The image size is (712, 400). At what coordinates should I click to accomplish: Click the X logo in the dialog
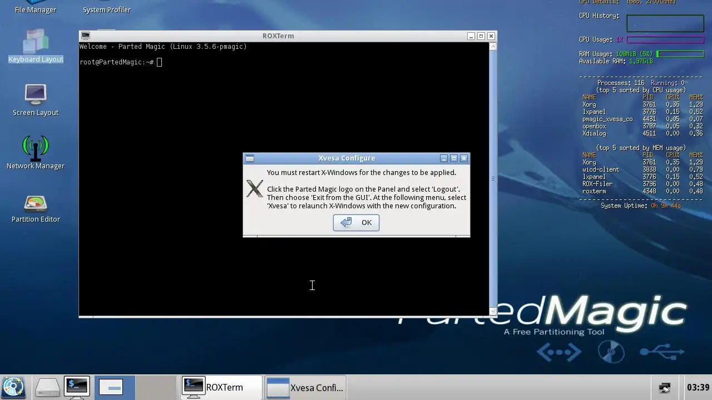pyautogui.click(x=255, y=189)
